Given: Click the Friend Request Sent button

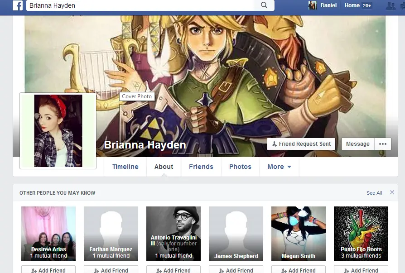Looking at the screenshot, I should (301, 144).
